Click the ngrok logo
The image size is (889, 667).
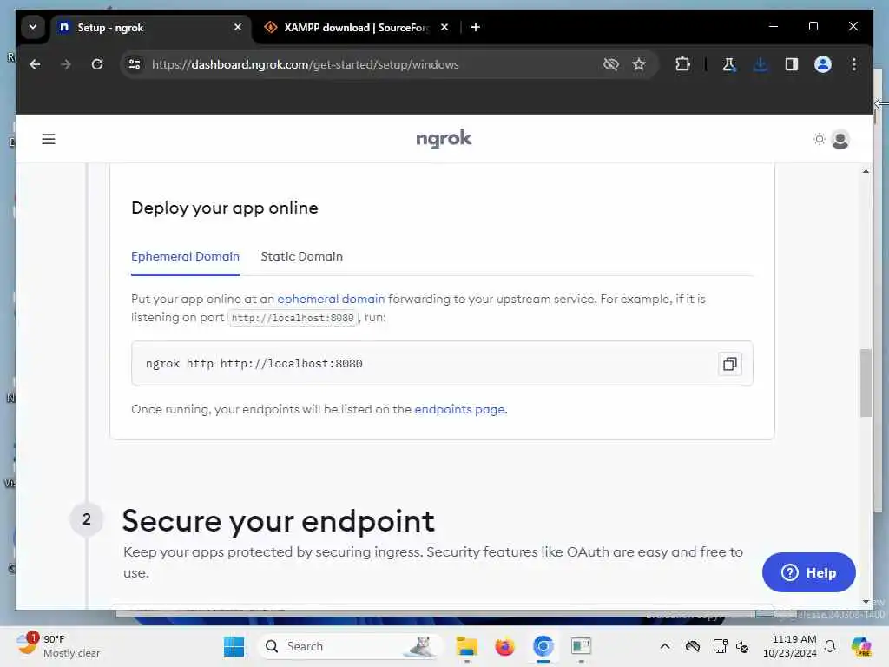point(444,138)
